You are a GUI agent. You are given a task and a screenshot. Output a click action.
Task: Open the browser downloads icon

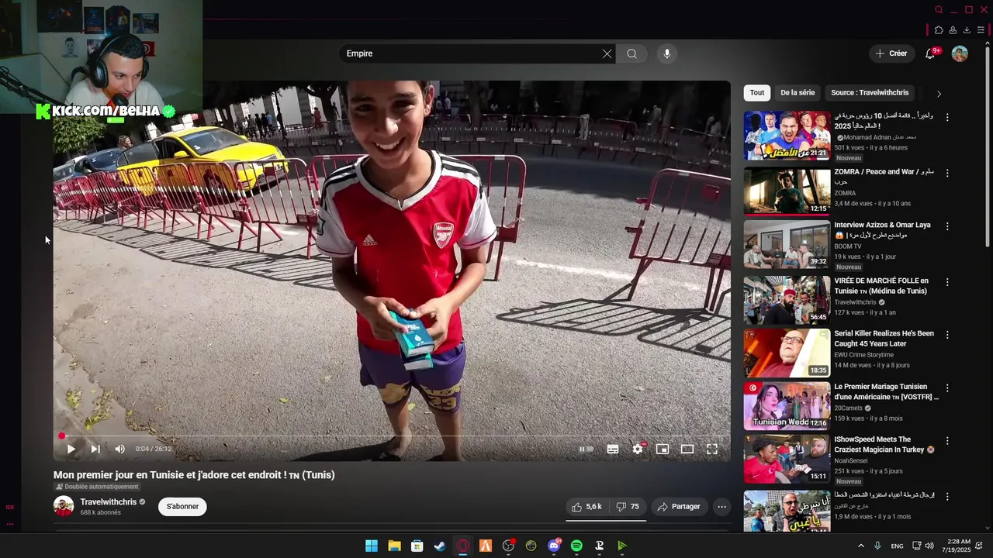tap(967, 30)
